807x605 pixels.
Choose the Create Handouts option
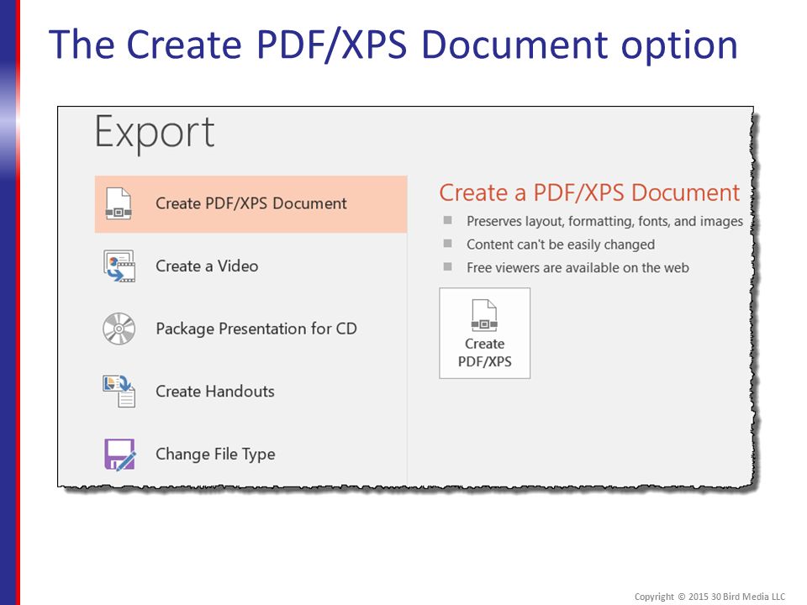[x=215, y=392]
